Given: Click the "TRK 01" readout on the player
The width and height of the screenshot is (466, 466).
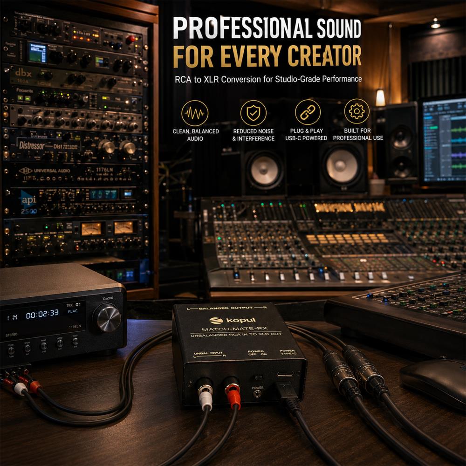Looking at the screenshot, I should click(74, 305).
